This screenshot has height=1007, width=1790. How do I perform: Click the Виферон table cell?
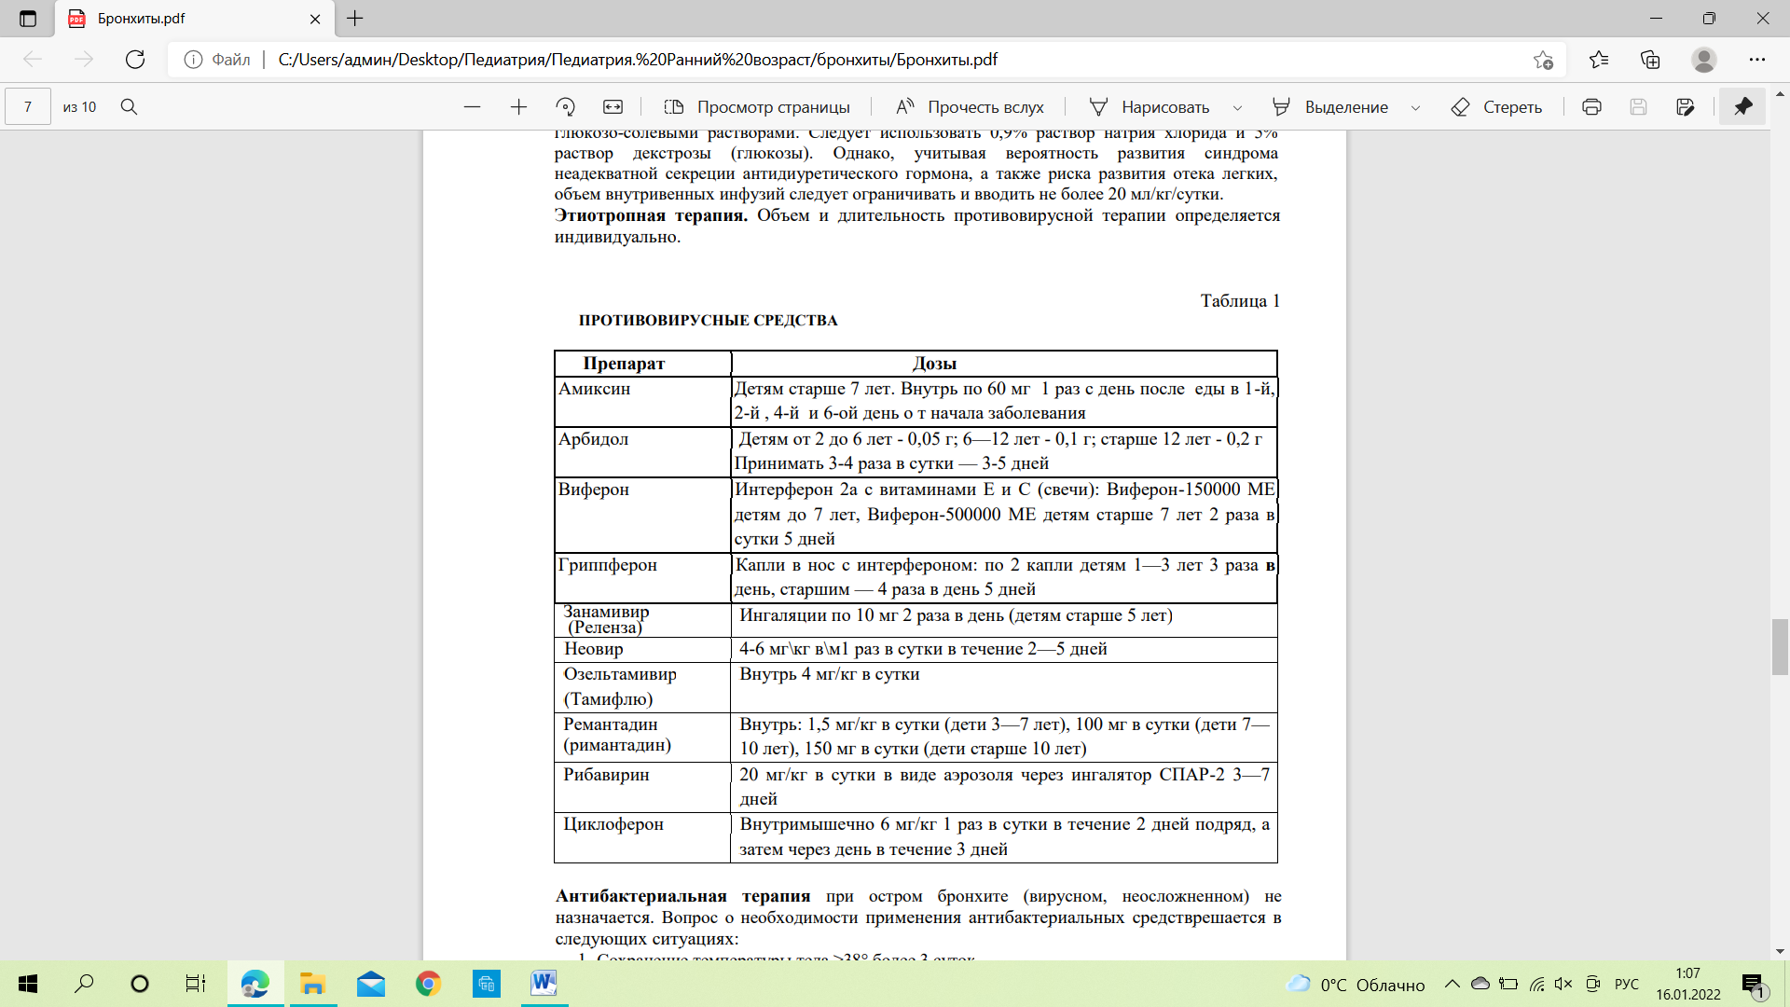(x=642, y=515)
